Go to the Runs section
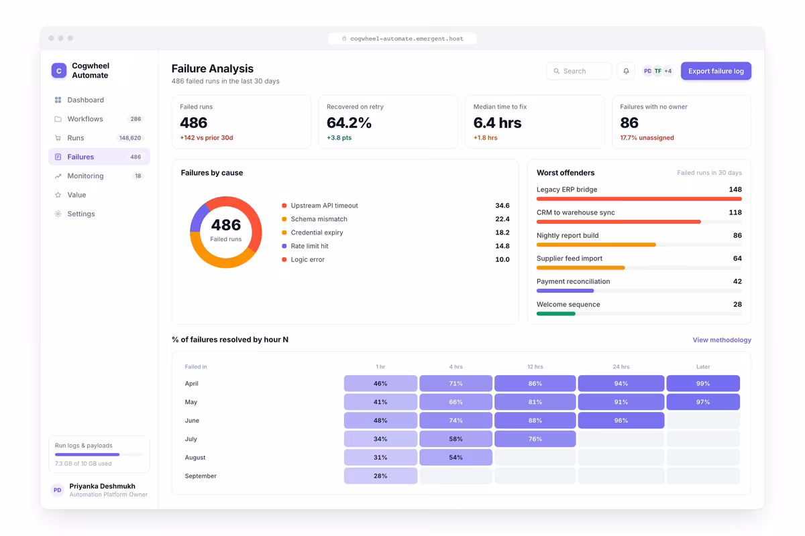The width and height of the screenshot is (805, 536). pyautogui.click(x=99, y=138)
